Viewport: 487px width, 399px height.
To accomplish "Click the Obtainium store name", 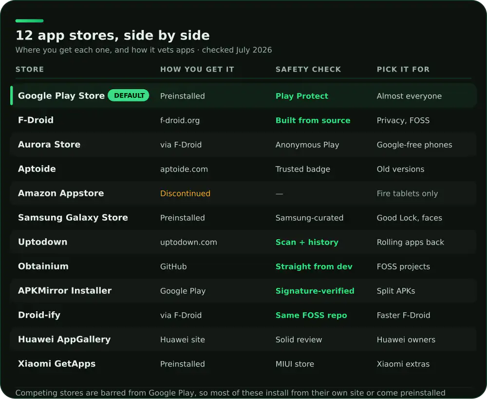I will (43, 266).
